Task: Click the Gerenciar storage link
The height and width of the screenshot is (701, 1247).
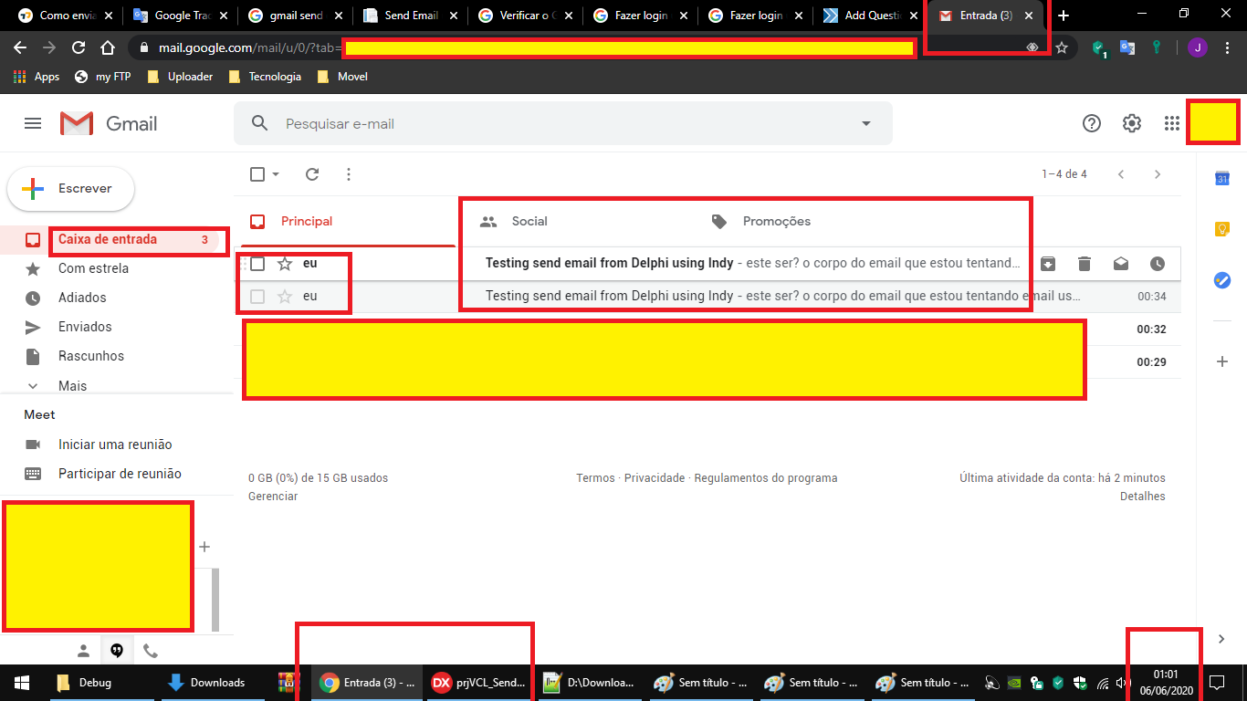Action: pyautogui.click(x=273, y=497)
